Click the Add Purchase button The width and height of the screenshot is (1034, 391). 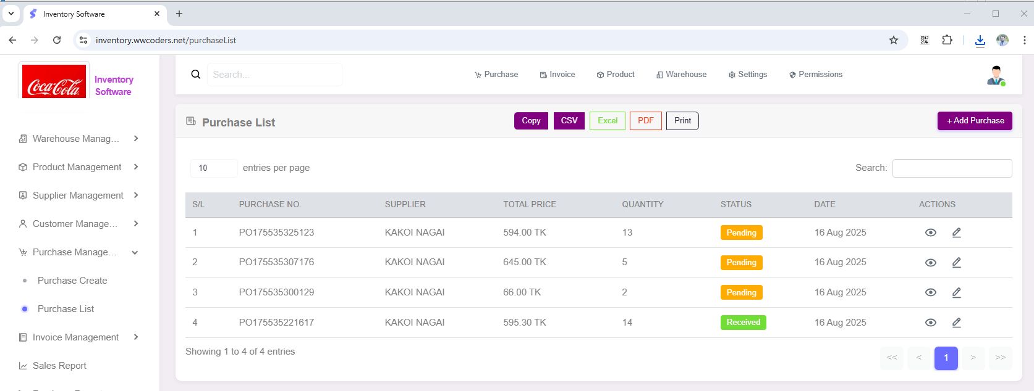975,121
